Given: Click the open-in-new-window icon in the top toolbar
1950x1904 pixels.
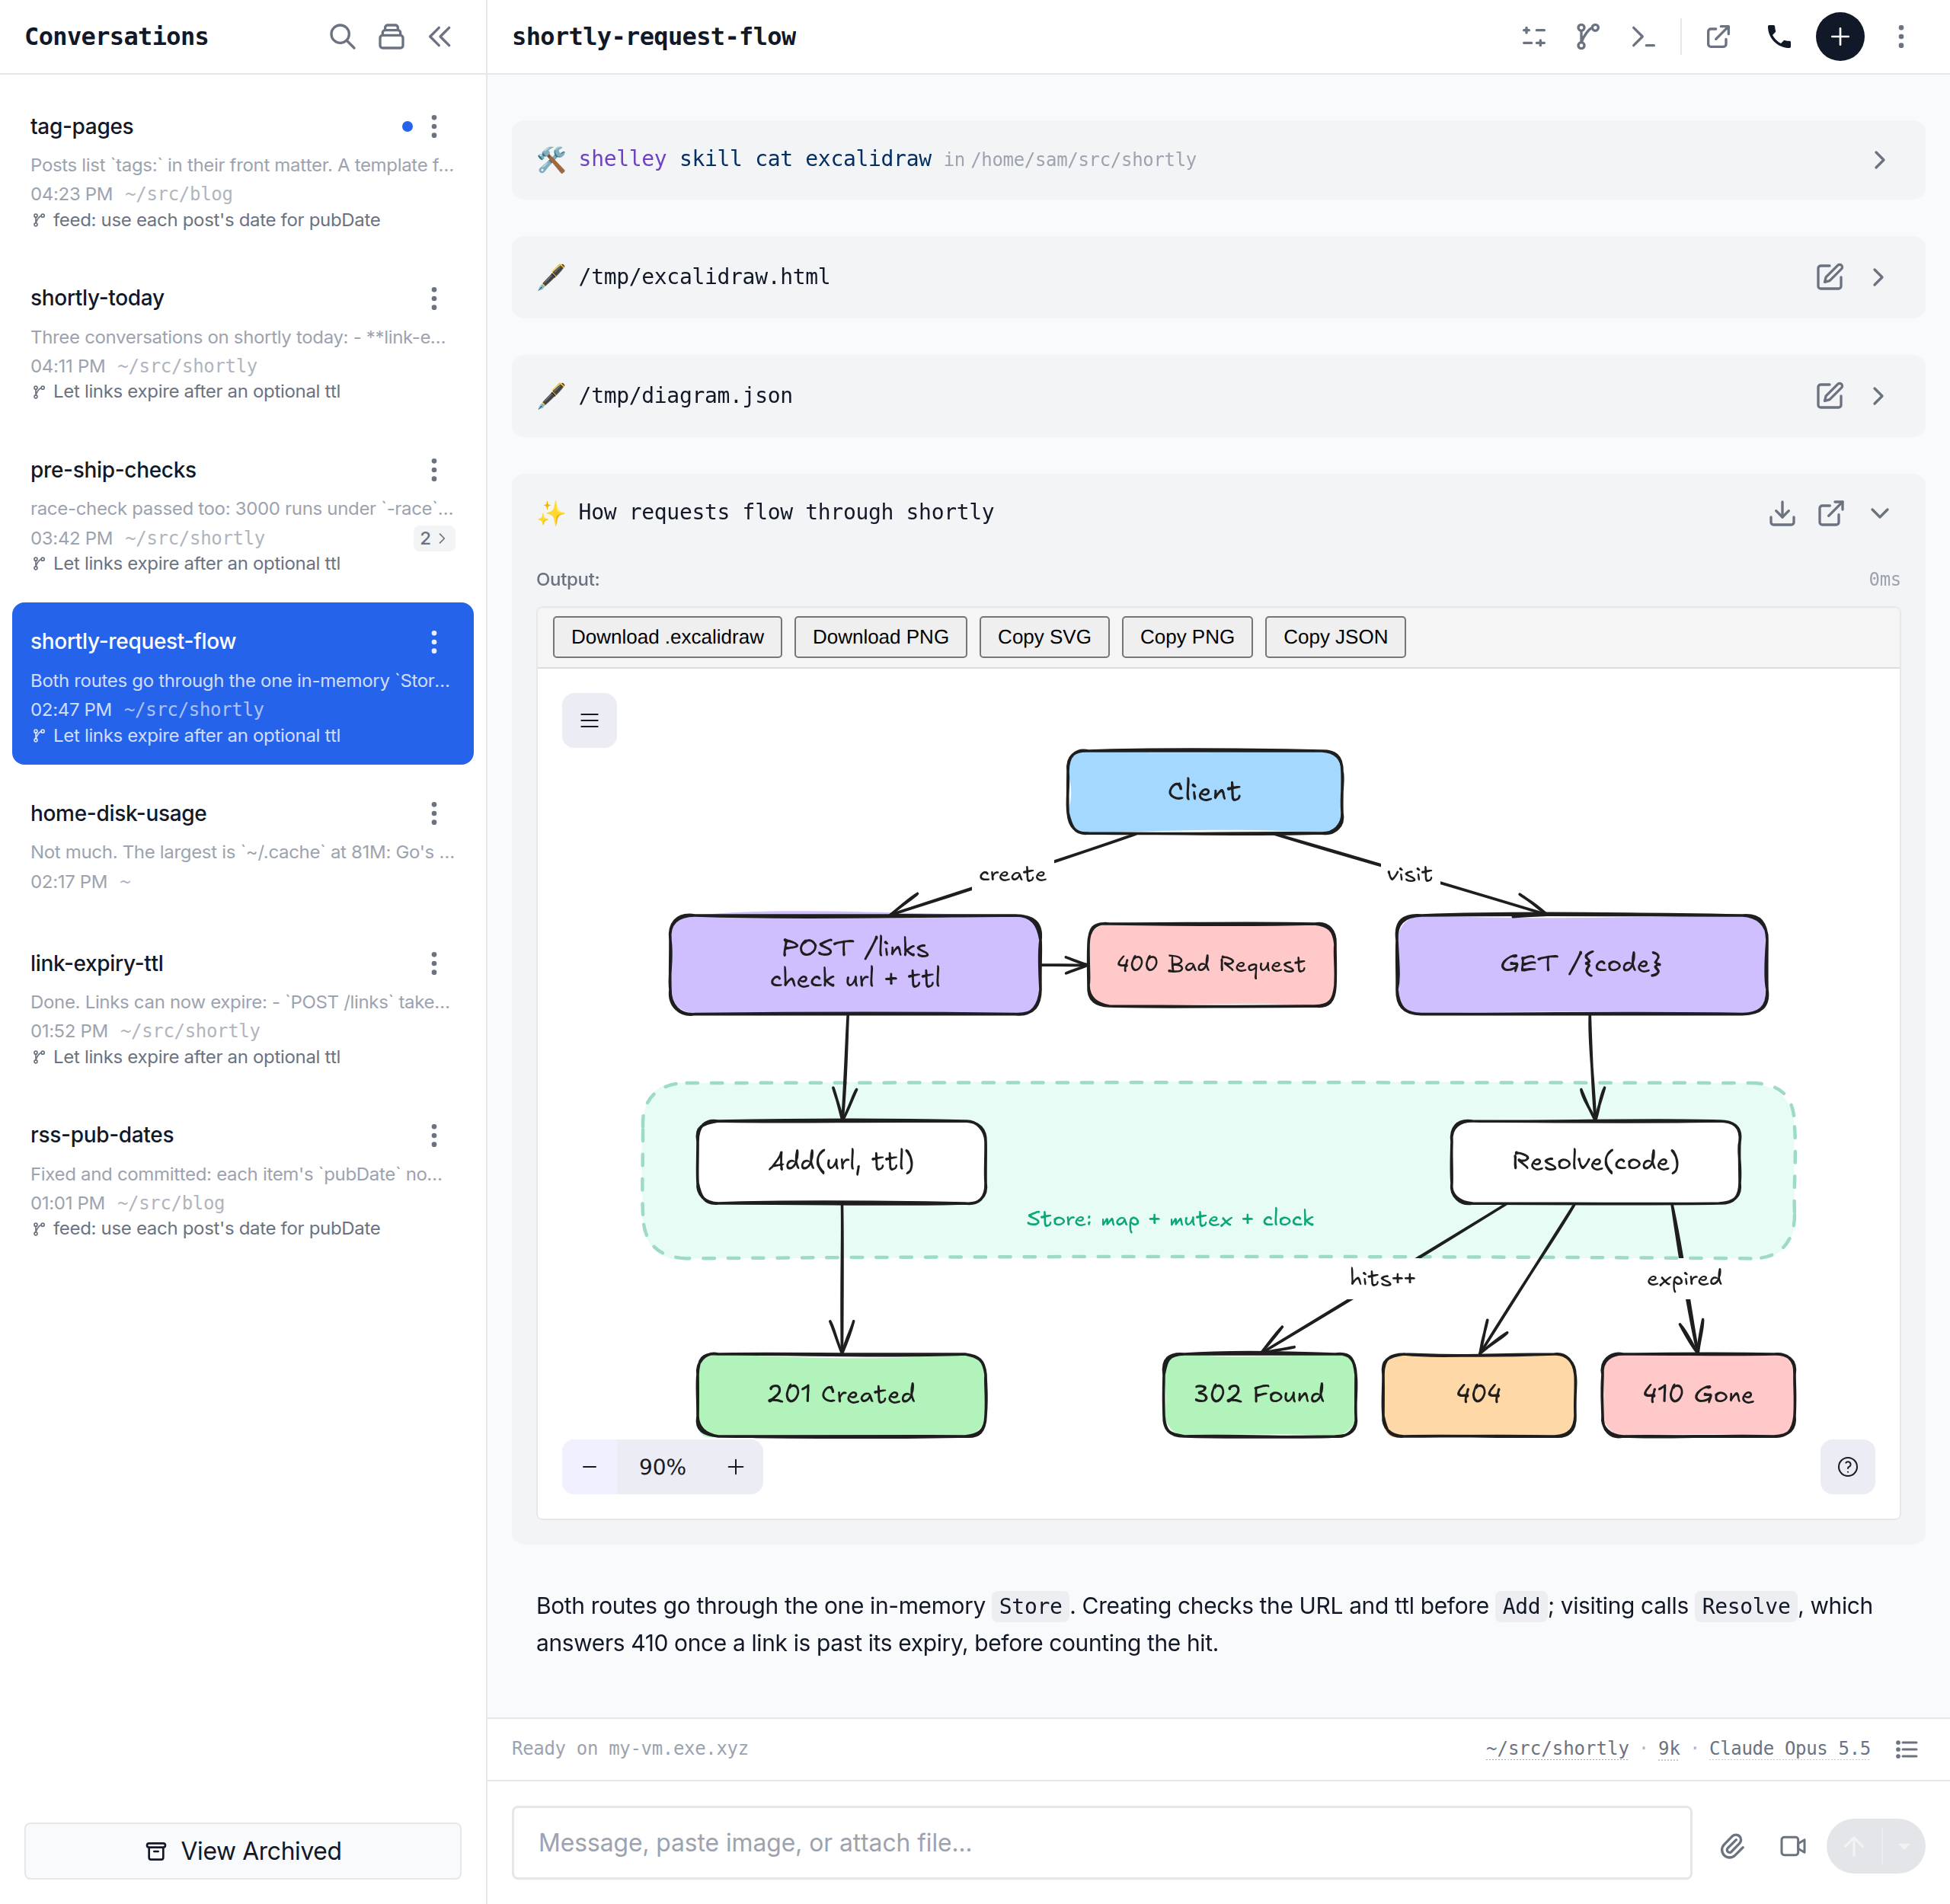Looking at the screenshot, I should [x=1718, y=37].
